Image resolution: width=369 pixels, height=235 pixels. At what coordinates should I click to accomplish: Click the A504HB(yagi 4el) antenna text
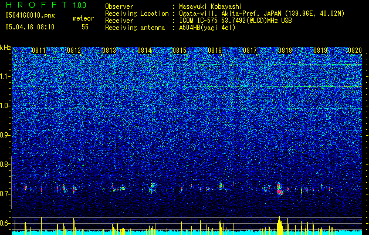tap(207, 28)
